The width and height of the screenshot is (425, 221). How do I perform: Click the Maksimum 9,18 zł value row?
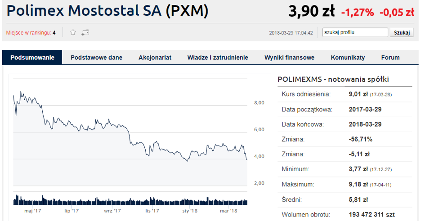click(345, 185)
